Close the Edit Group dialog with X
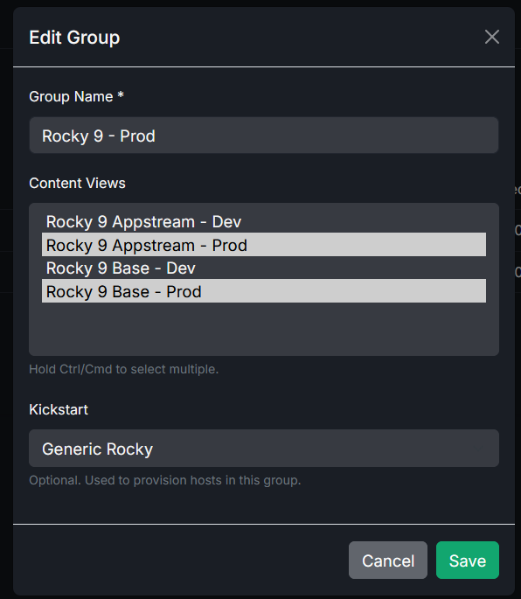Viewport: 521px width, 599px height. (491, 37)
